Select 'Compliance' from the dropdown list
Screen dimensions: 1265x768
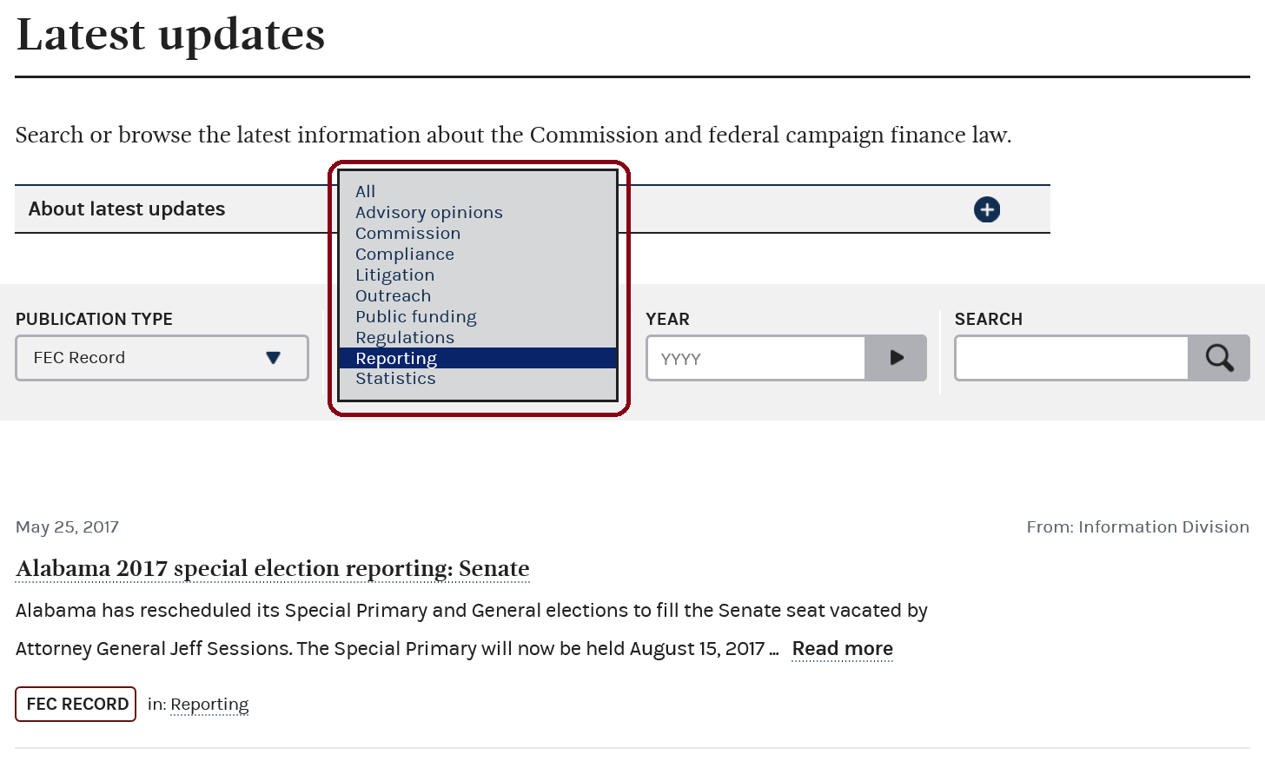405,254
